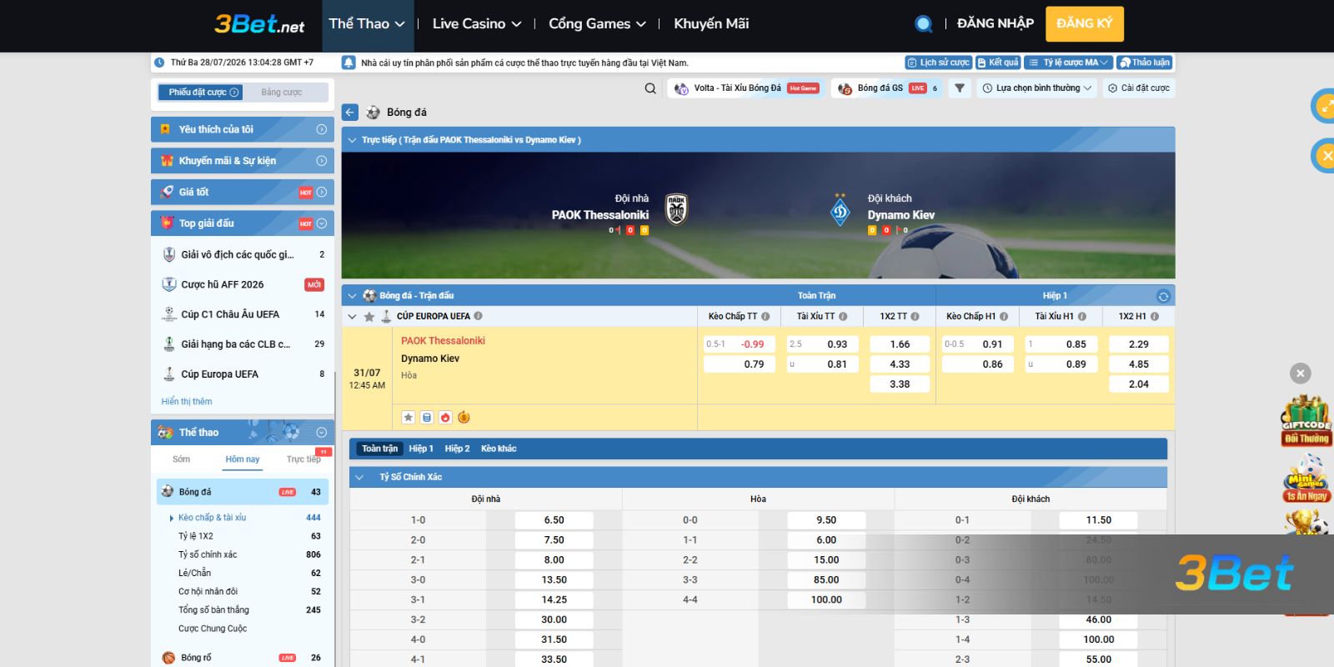Screen dimensions: 1334x667
Task: Click the favorite star button under the match
Action: tap(409, 418)
